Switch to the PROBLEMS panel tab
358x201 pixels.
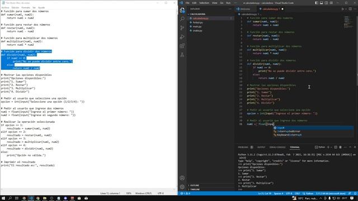[x=243, y=147]
